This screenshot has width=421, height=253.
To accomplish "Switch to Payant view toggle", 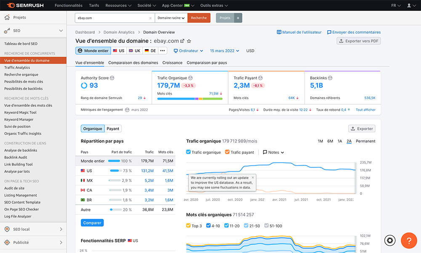I will pyautogui.click(x=113, y=129).
